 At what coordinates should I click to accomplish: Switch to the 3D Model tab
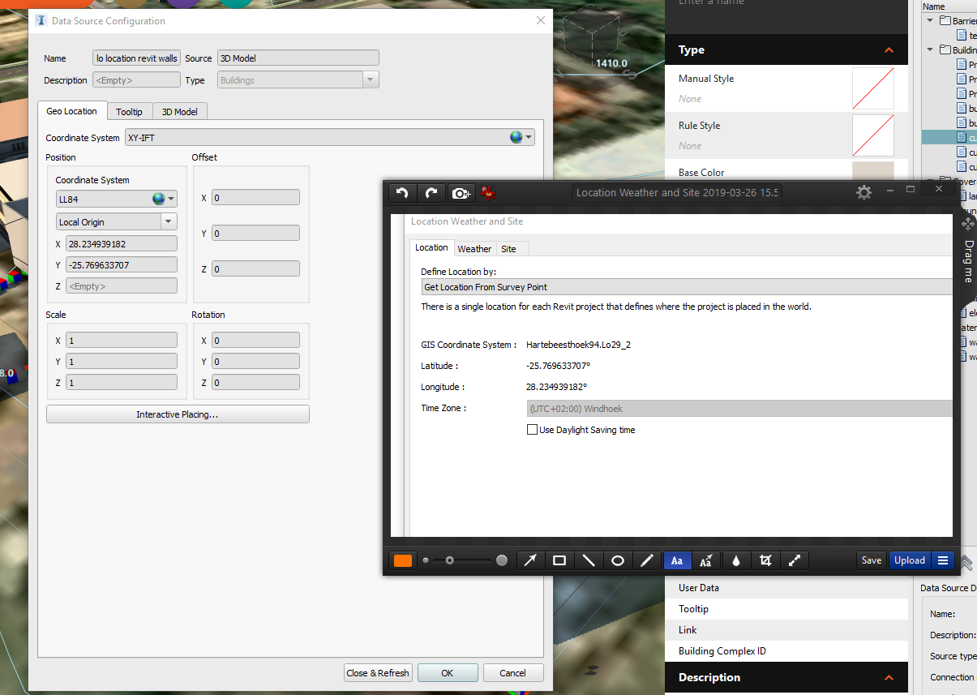(180, 112)
